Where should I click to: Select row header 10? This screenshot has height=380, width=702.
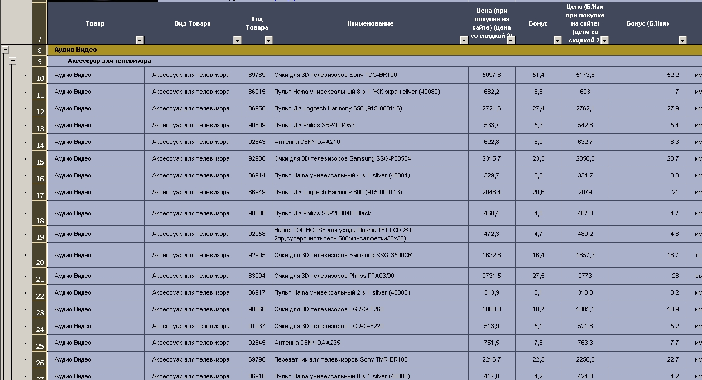39,75
